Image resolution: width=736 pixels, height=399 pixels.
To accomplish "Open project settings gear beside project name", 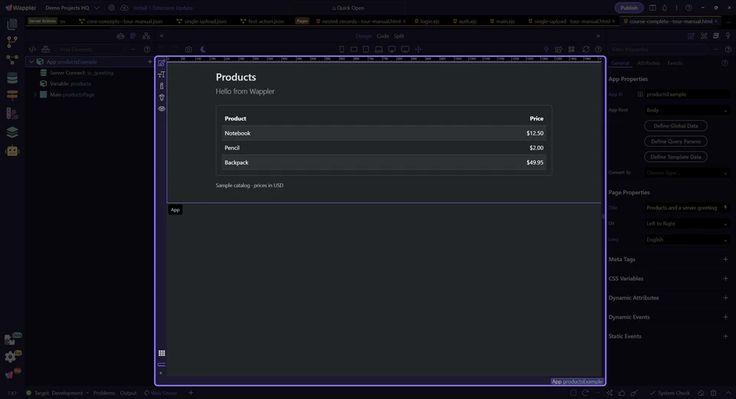I will coord(111,8).
